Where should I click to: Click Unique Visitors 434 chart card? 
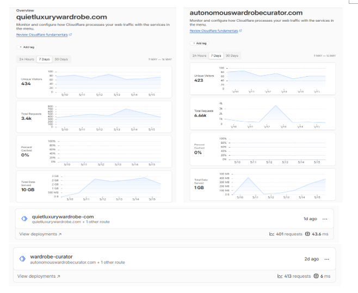tap(94, 82)
